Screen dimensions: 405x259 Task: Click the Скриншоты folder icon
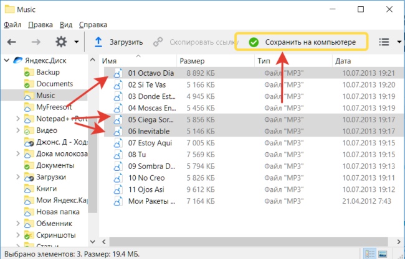pyautogui.click(x=29, y=235)
